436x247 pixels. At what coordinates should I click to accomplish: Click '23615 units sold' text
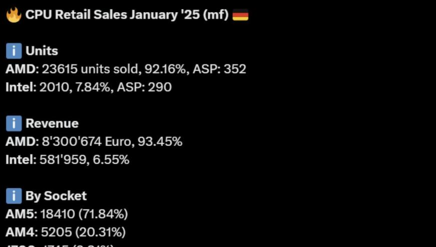90,69
